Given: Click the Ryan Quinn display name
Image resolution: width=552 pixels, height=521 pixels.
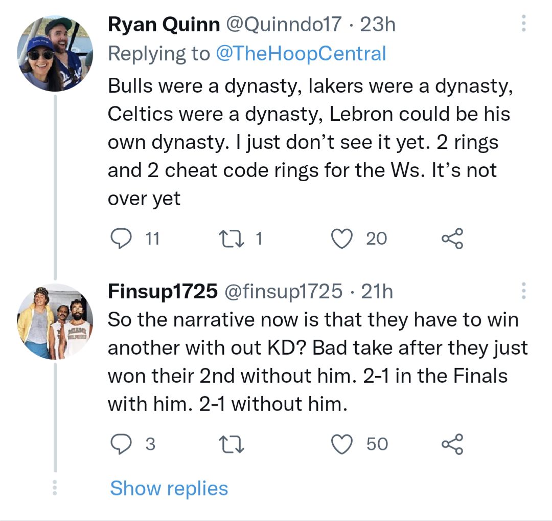Looking at the screenshot, I should pyautogui.click(x=164, y=25).
